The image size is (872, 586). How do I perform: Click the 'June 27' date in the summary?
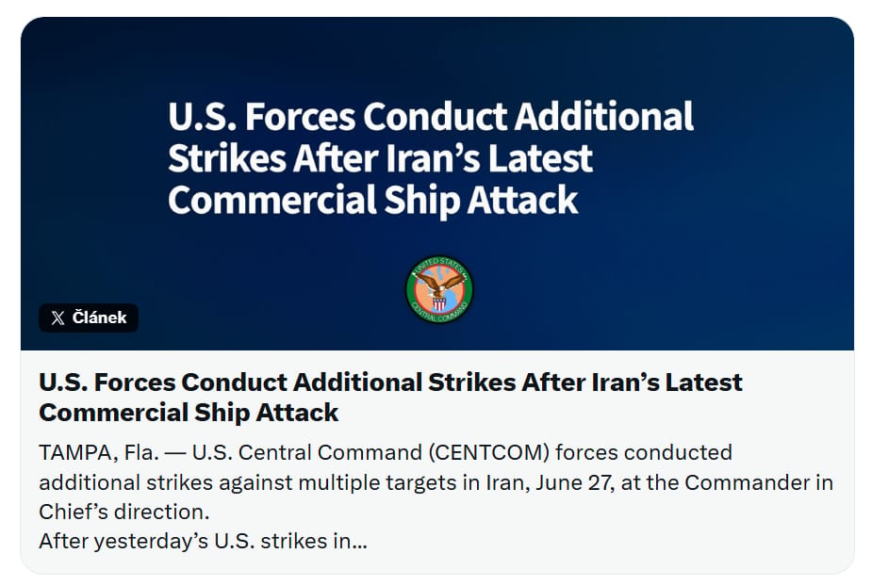tap(574, 482)
